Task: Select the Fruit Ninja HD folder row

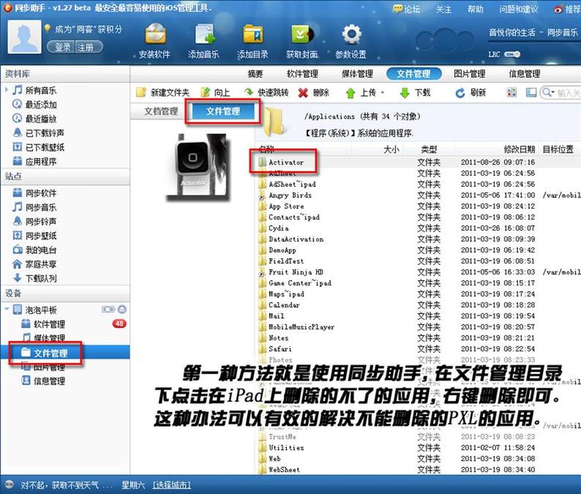Action: pyautogui.click(x=419, y=272)
